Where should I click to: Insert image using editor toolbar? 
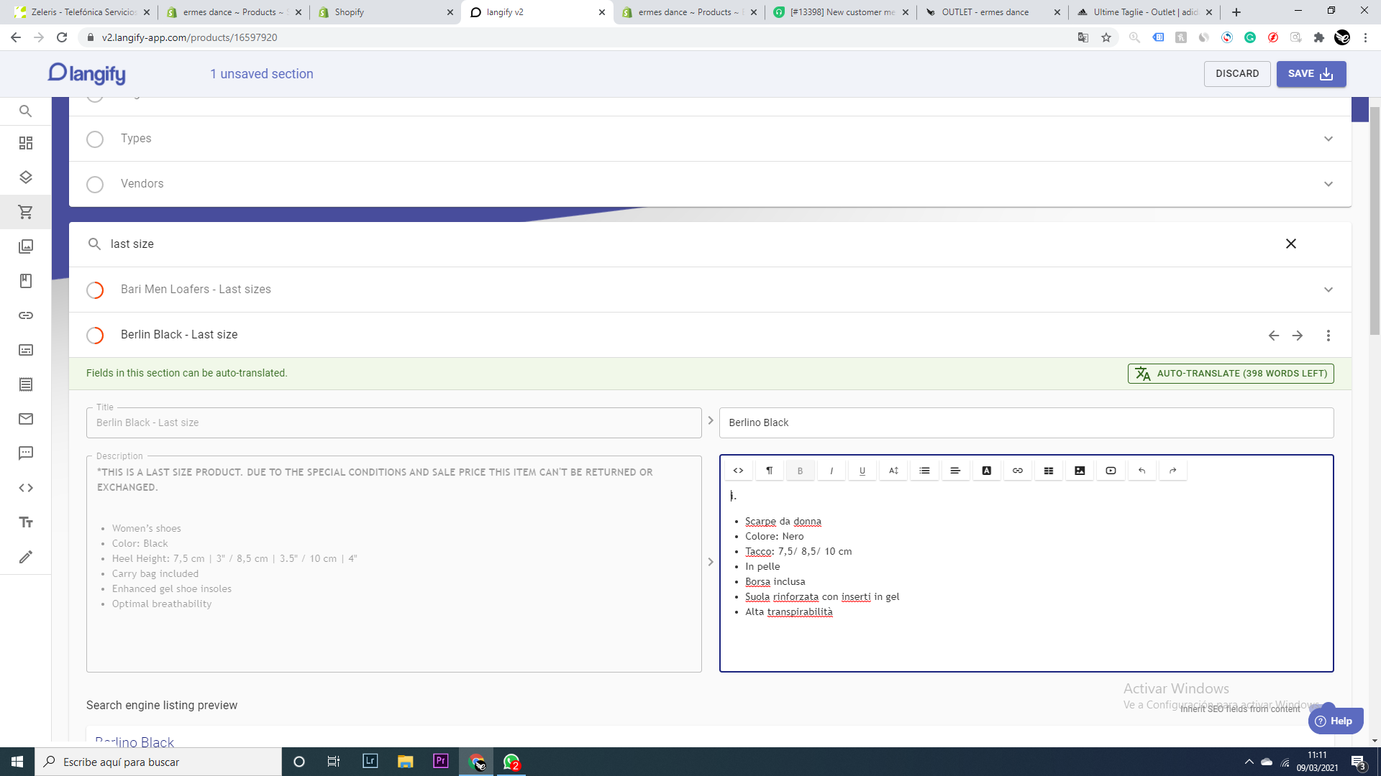tap(1080, 471)
